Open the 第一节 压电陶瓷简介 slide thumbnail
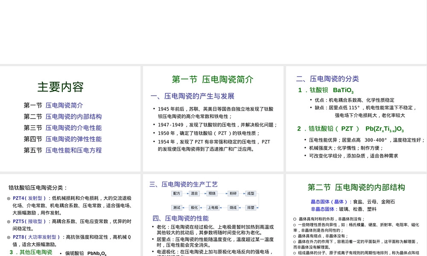Screen dimensions: 427x256 coord(213,119)
